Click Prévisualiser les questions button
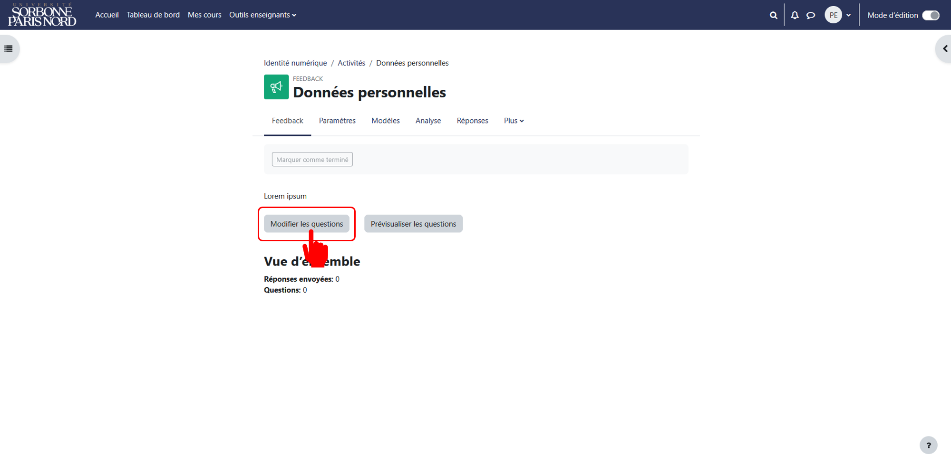Viewport: 951px width, 465px height. pos(413,224)
